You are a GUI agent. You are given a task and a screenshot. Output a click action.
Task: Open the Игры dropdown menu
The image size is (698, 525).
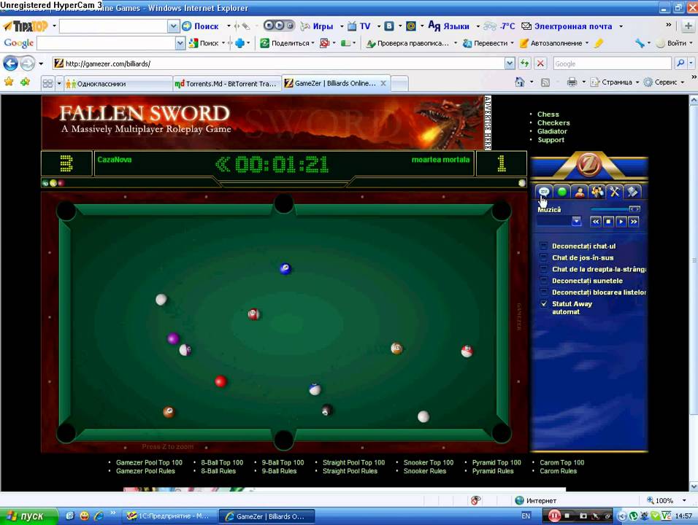(342, 26)
